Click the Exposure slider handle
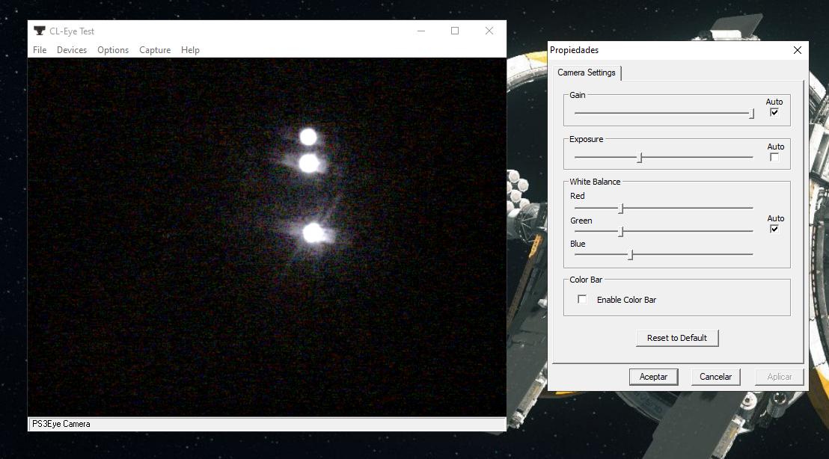This screenshot has height=459, width=829. click(x=639, y=158)
